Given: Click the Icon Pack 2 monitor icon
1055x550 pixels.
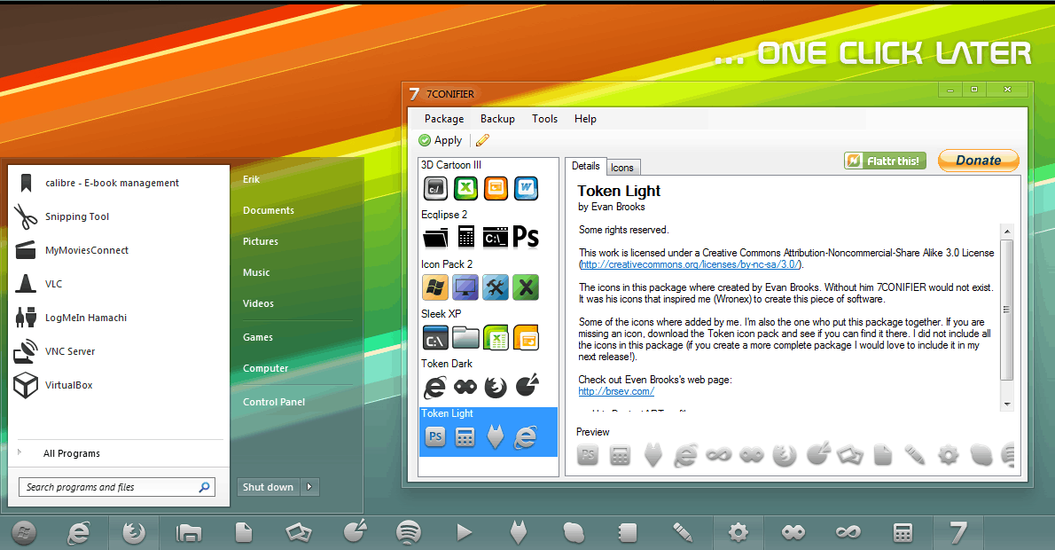Looking at the screenshot, I should coord(465,287).
